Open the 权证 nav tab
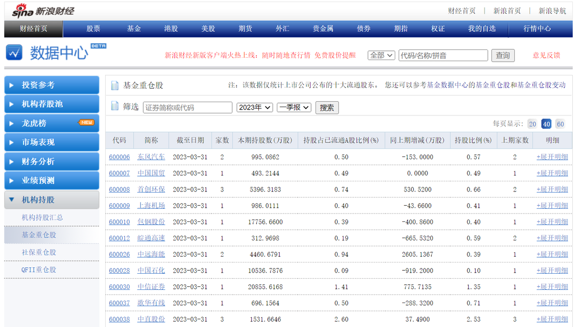587x327 pixels. pyautogui.click(x=438, y=29)
